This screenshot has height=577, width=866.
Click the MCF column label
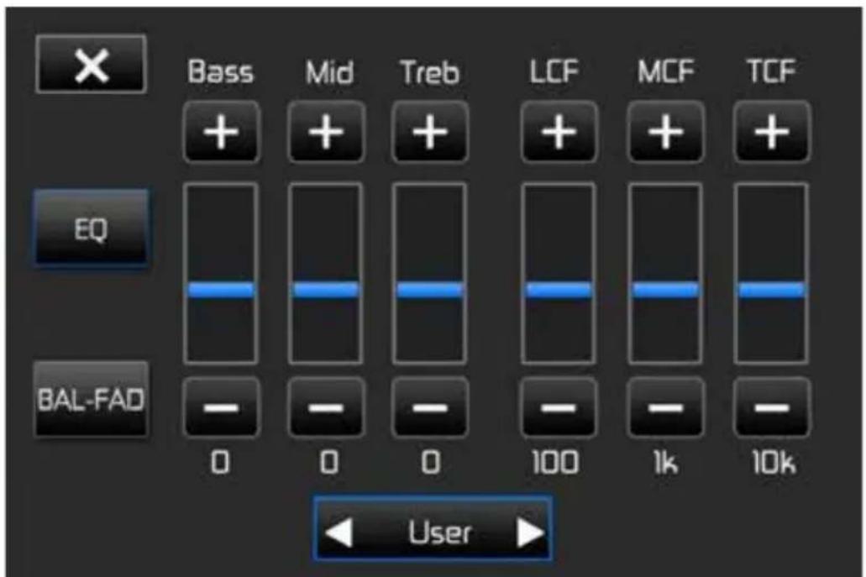[x=665, y=71]
